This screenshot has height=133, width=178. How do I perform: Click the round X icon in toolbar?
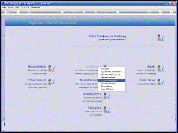coord(171,12)
